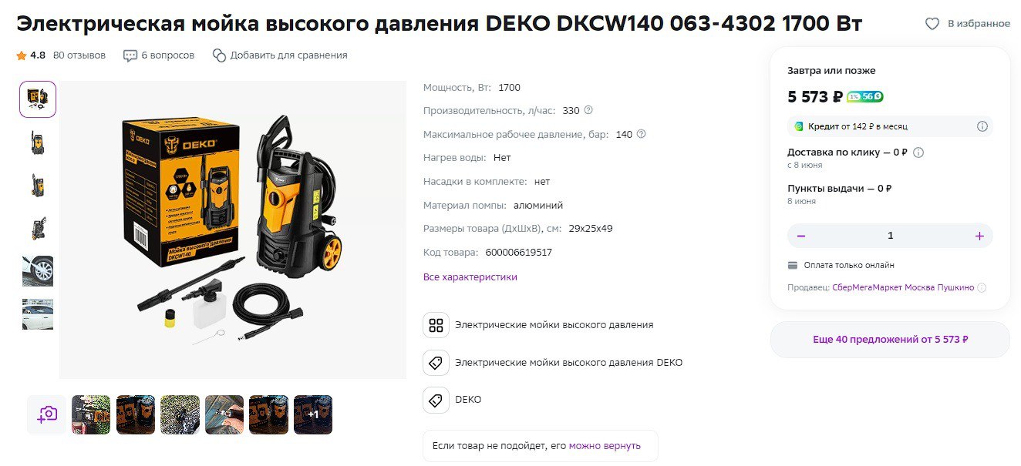Click the help icon beside maximum pressure value
Viewport: 1021px width, 466px height.
coord(641,134)
